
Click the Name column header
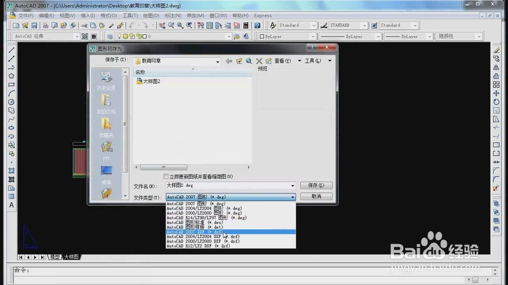[x=193, y=73]
